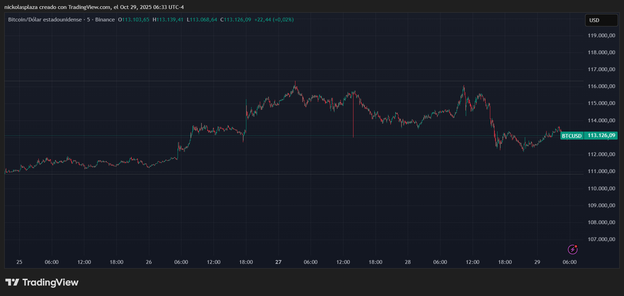Click the Binance exchange label

[105, 20]
